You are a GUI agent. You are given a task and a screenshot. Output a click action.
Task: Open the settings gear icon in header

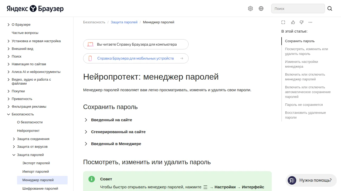(x=250, y=8)
